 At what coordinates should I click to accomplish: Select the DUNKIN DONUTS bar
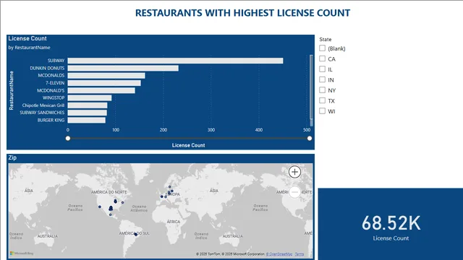(x=123, y=68)
